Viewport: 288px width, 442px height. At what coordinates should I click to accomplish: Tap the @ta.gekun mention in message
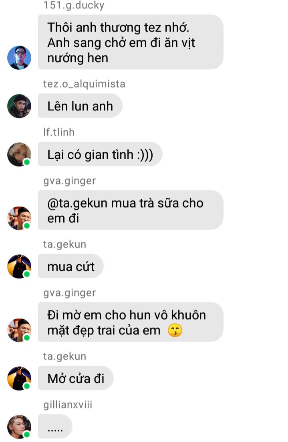(x=77, y=203)
